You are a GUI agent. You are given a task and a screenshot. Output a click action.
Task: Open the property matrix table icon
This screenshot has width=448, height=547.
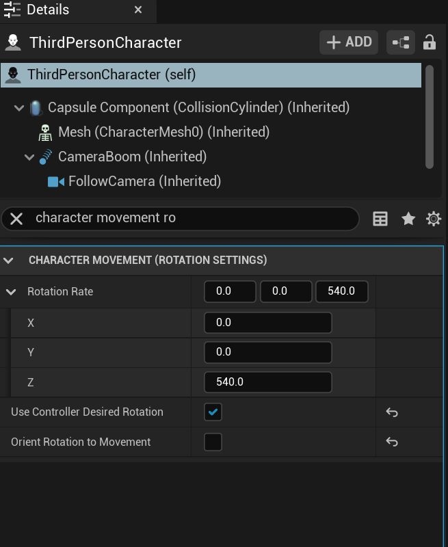380,218
